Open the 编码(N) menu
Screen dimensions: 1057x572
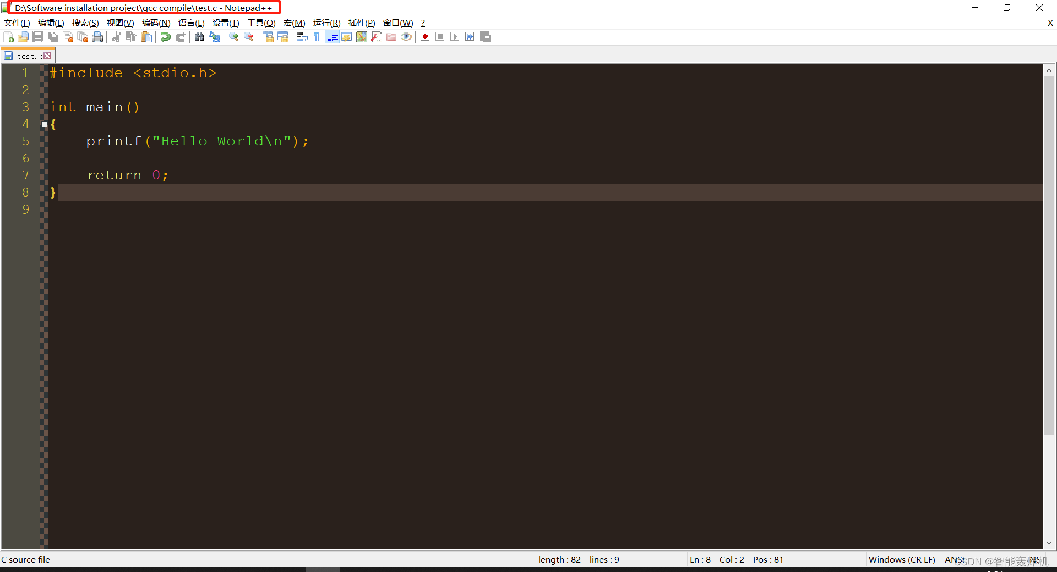tap(156, 23)
